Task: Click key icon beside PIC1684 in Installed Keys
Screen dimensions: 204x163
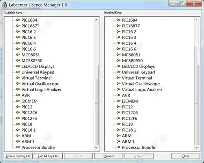Action: [118, 20]
